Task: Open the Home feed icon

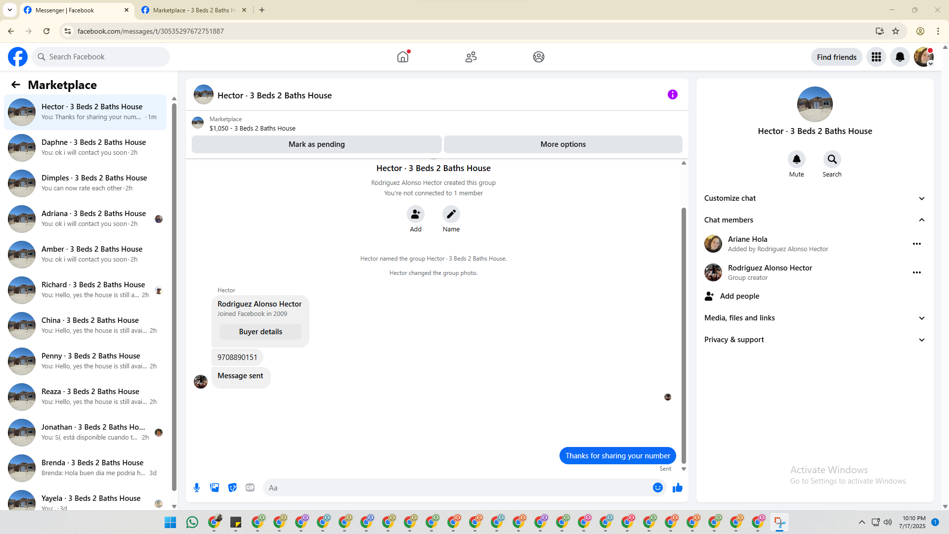Action: pos(403,57)
